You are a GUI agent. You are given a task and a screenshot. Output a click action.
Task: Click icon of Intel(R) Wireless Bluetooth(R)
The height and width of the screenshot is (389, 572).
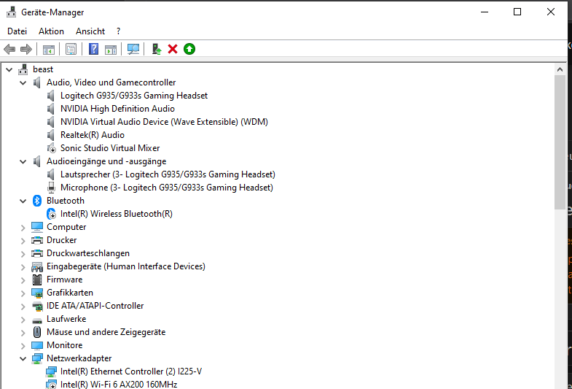52,214
